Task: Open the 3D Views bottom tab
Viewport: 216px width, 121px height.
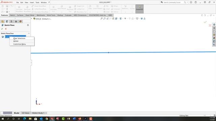Action: coord(26,113)
